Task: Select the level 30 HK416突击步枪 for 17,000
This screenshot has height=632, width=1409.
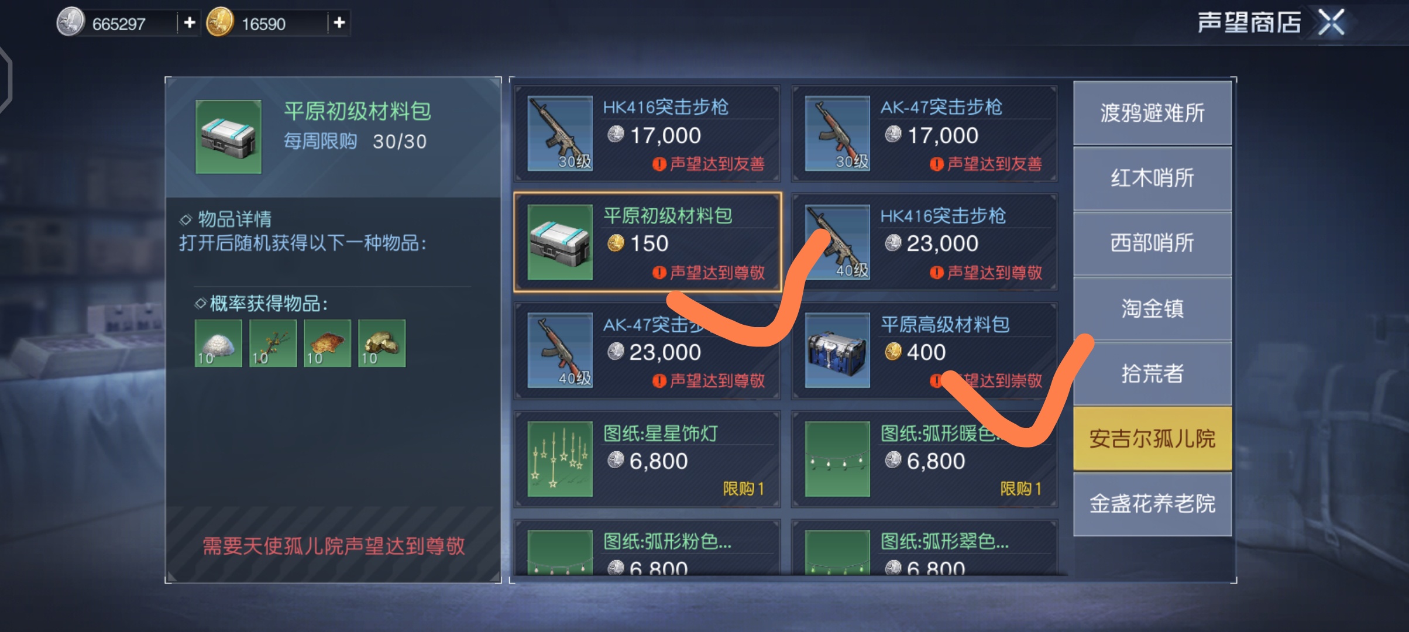Action: [647, 134]
